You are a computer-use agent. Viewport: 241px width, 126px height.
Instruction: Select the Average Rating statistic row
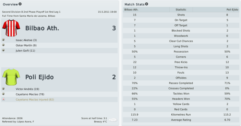tap(181, 120)
